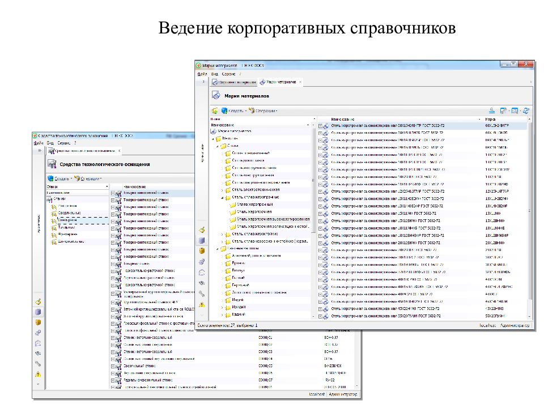Click Создать button in Средства технологического оснащения window
This screenshot has height=408, width=544.
pos(58,178)
